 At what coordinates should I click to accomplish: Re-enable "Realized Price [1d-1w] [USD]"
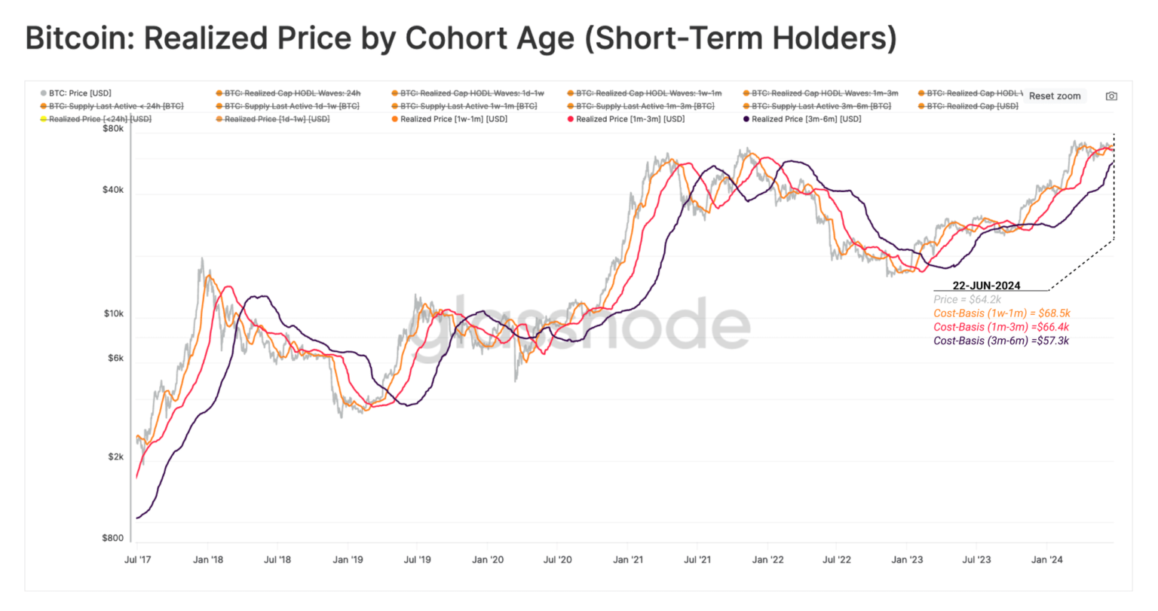coord(273,118)
